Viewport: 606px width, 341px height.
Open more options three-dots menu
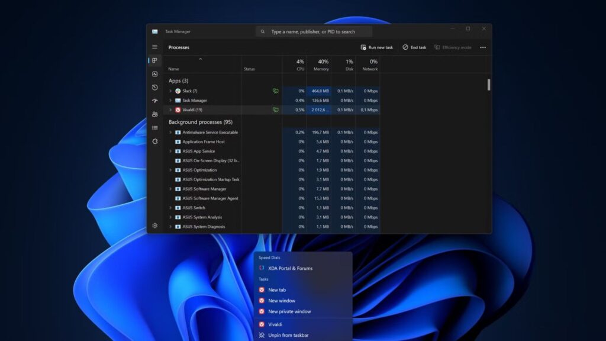coord(483,47)
